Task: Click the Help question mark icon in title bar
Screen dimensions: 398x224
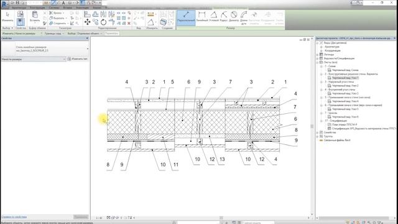Action: pyautogui.click(x=358, y=2)
